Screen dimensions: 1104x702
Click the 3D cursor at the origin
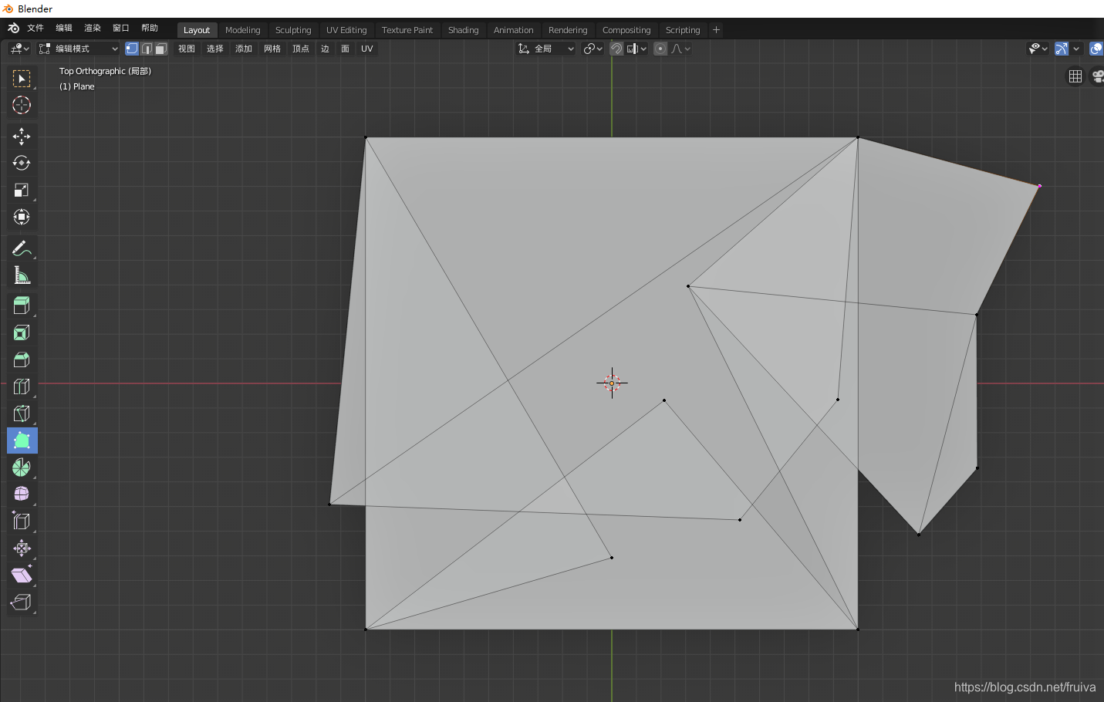click(612, 383)
